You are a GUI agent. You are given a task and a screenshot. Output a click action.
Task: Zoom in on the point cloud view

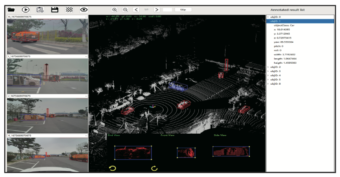point(114,9)
